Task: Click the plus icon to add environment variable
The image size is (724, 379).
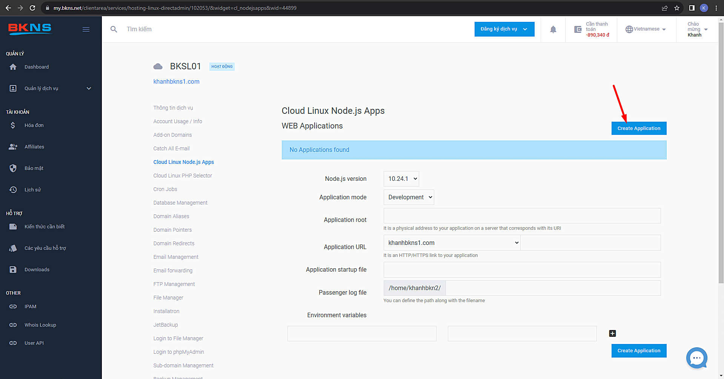Action: pyautogui.click(x=613, y=333)
